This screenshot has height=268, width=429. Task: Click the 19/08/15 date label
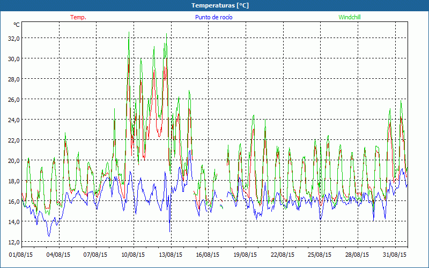245,255
